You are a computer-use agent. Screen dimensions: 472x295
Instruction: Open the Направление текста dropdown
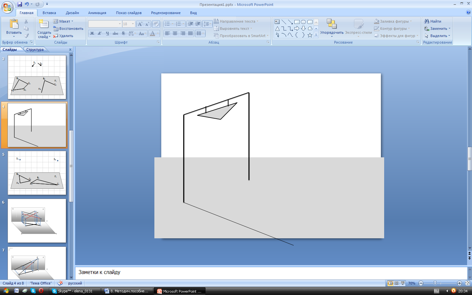point(236,21)
